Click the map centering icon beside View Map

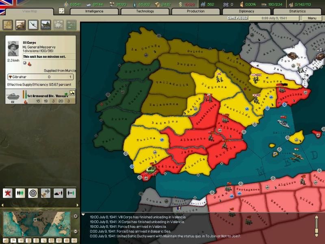[62, 11]
